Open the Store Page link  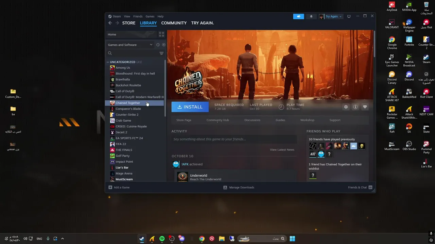point(184,120)
